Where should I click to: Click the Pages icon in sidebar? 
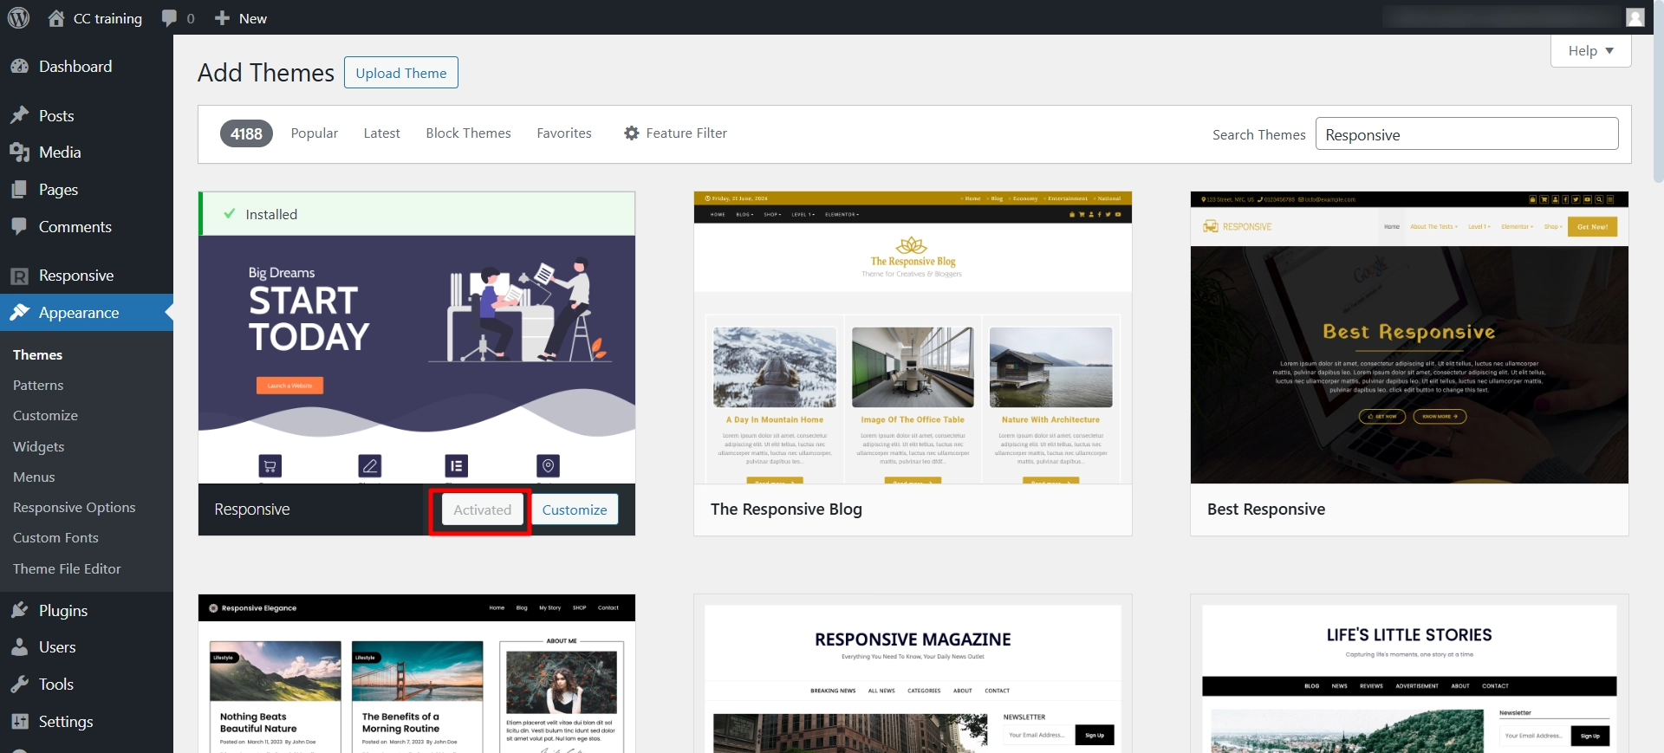(x=19, y=190)
